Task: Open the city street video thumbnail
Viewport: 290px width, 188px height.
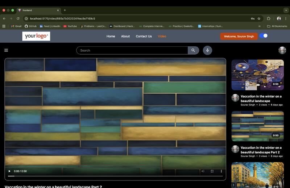Action: pos(257,175)
